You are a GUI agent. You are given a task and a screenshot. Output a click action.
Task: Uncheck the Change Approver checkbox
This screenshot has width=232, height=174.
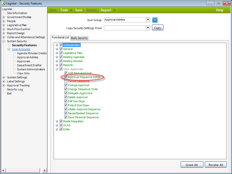[x=66, y=85]
